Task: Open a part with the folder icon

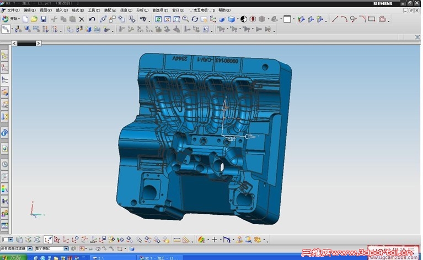Action: (34, 19)
